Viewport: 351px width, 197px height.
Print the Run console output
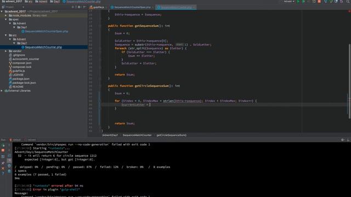pyautogui.click(x=9, y=166)
